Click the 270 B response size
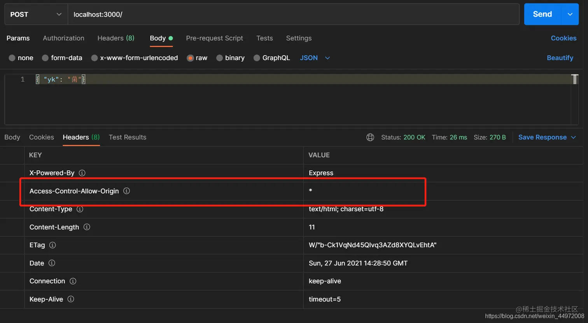Image resolution: width=588 pixels, height=323 pixels. pyautogui.click(x=498, y=137)
